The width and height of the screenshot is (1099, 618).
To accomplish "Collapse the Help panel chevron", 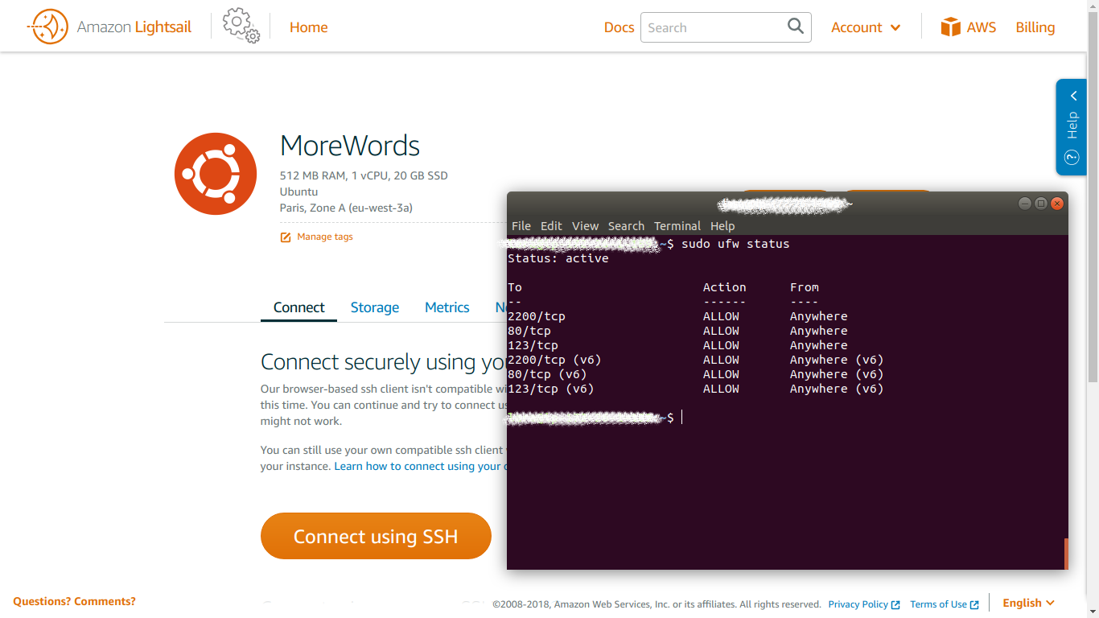I will tap(1073, 96).
